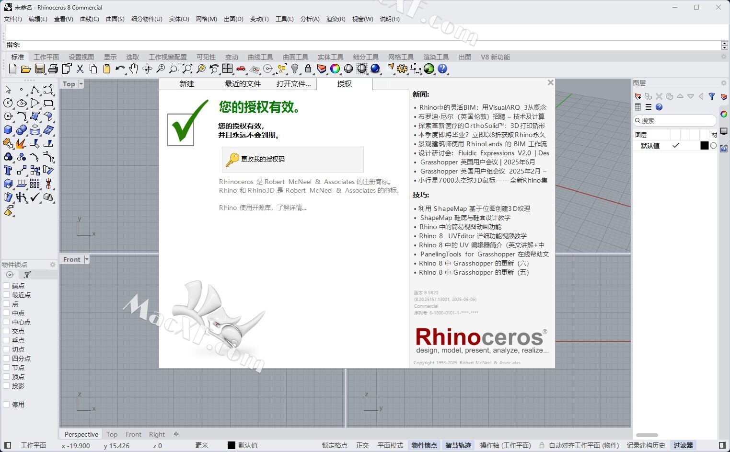Click the delete layer X icon
The width and height of the screenshot is (730, 452).
tap(659, 96)
